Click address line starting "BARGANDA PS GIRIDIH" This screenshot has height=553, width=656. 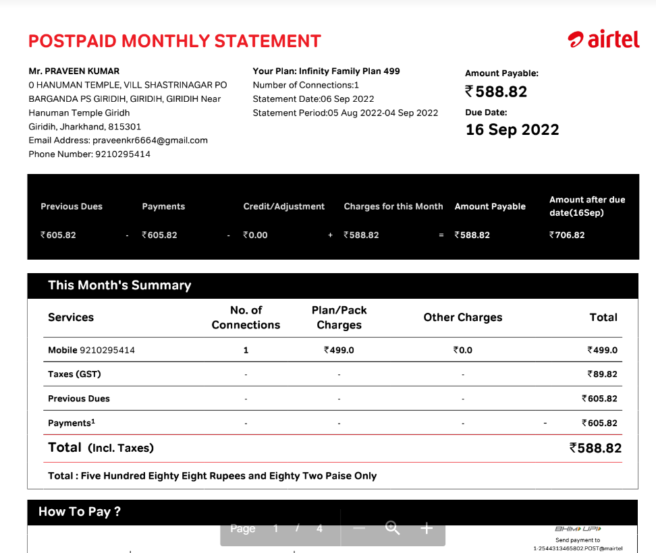click(125, 98)
